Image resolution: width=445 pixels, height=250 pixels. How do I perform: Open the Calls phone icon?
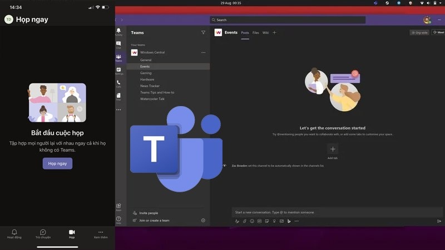click(118, 84)
